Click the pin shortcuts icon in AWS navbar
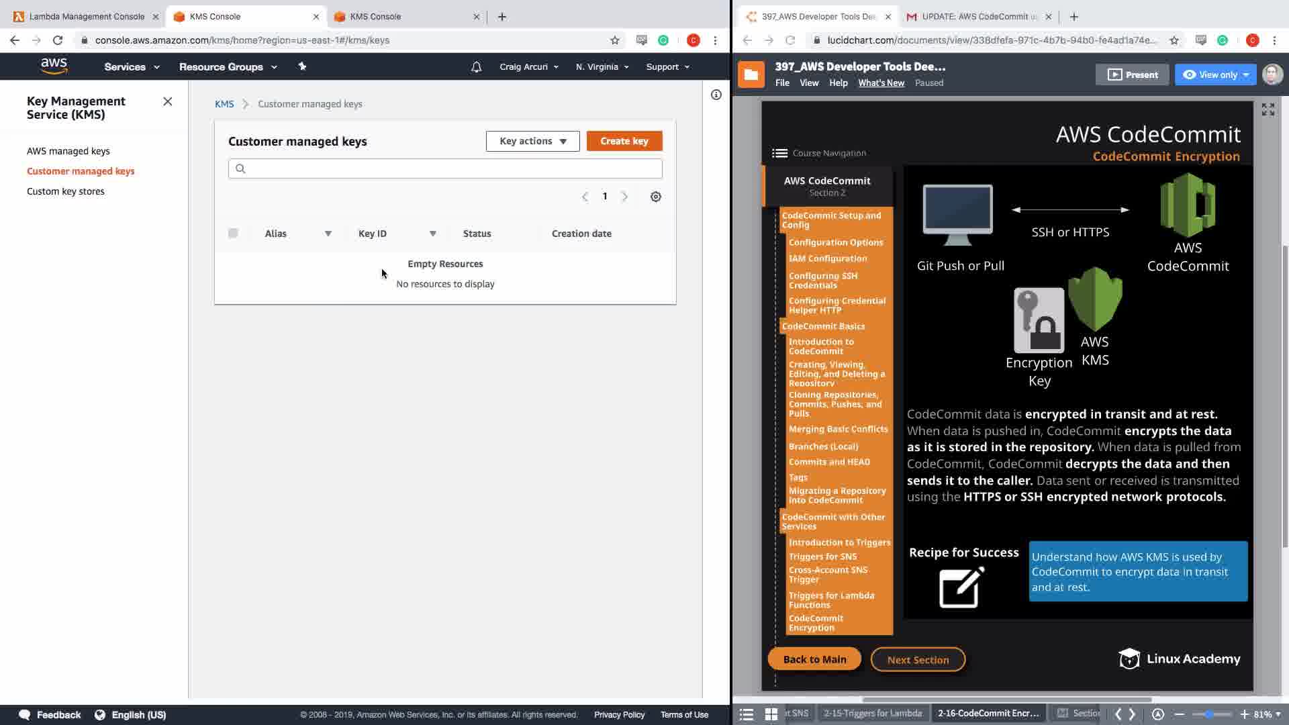Image resolution: width=1289 pixels, height=725 pixels. tap(302, 66)
